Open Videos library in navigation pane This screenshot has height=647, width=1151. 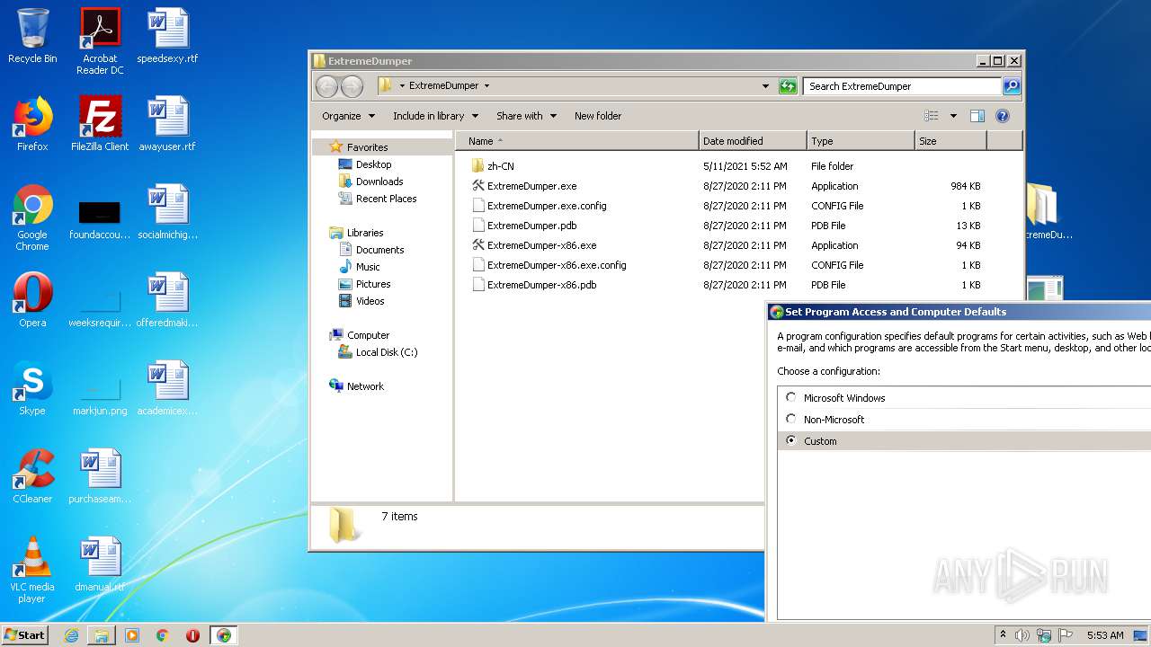(x=370, y=301)
